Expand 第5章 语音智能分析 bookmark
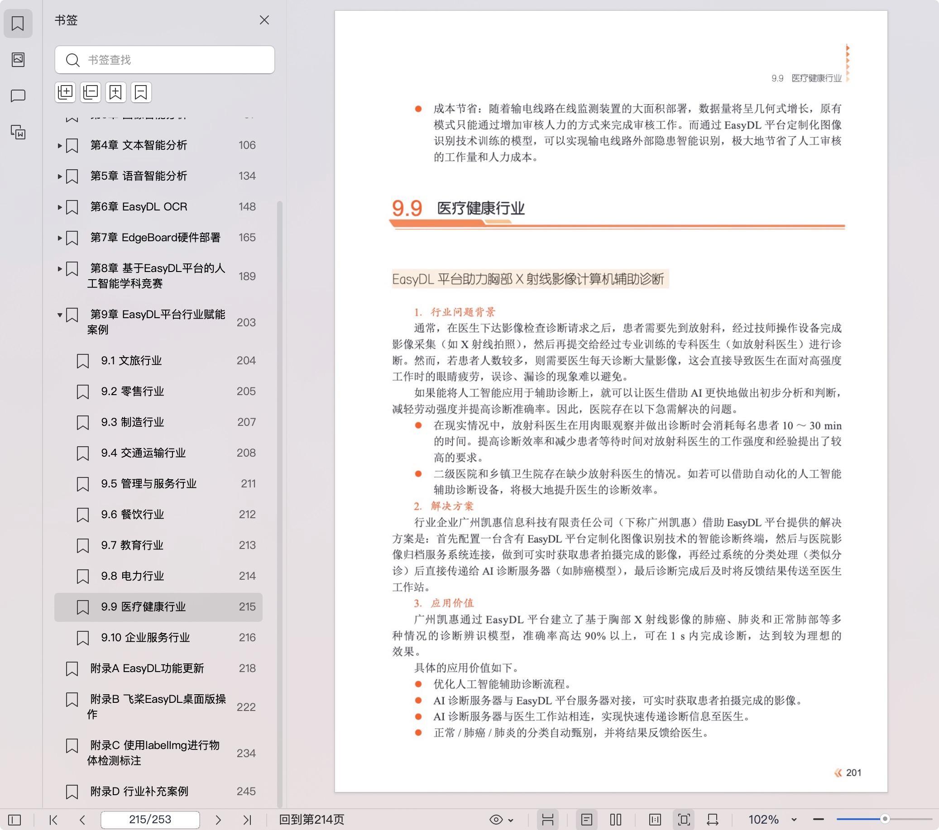939x830 pixels. point(60,176)
